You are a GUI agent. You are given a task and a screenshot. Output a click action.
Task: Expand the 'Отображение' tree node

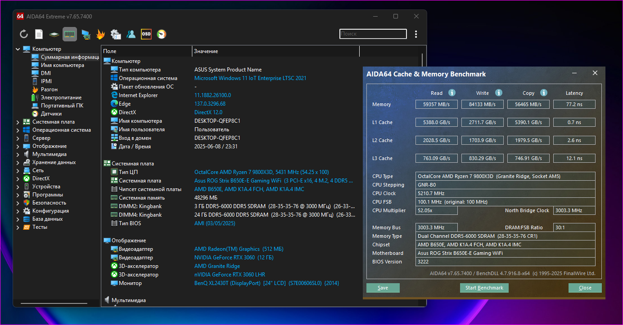click(18, 146)
